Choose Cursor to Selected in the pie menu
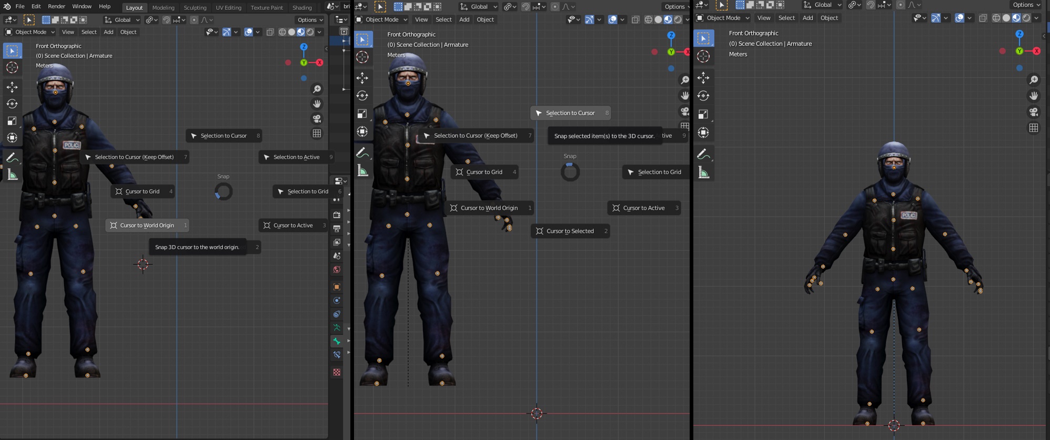The height and width of the screenshot is (440, 1050). click(570, 231)
